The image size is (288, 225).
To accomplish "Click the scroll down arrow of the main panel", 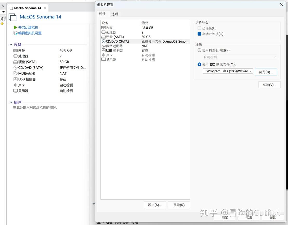I will tap(94, 204).
